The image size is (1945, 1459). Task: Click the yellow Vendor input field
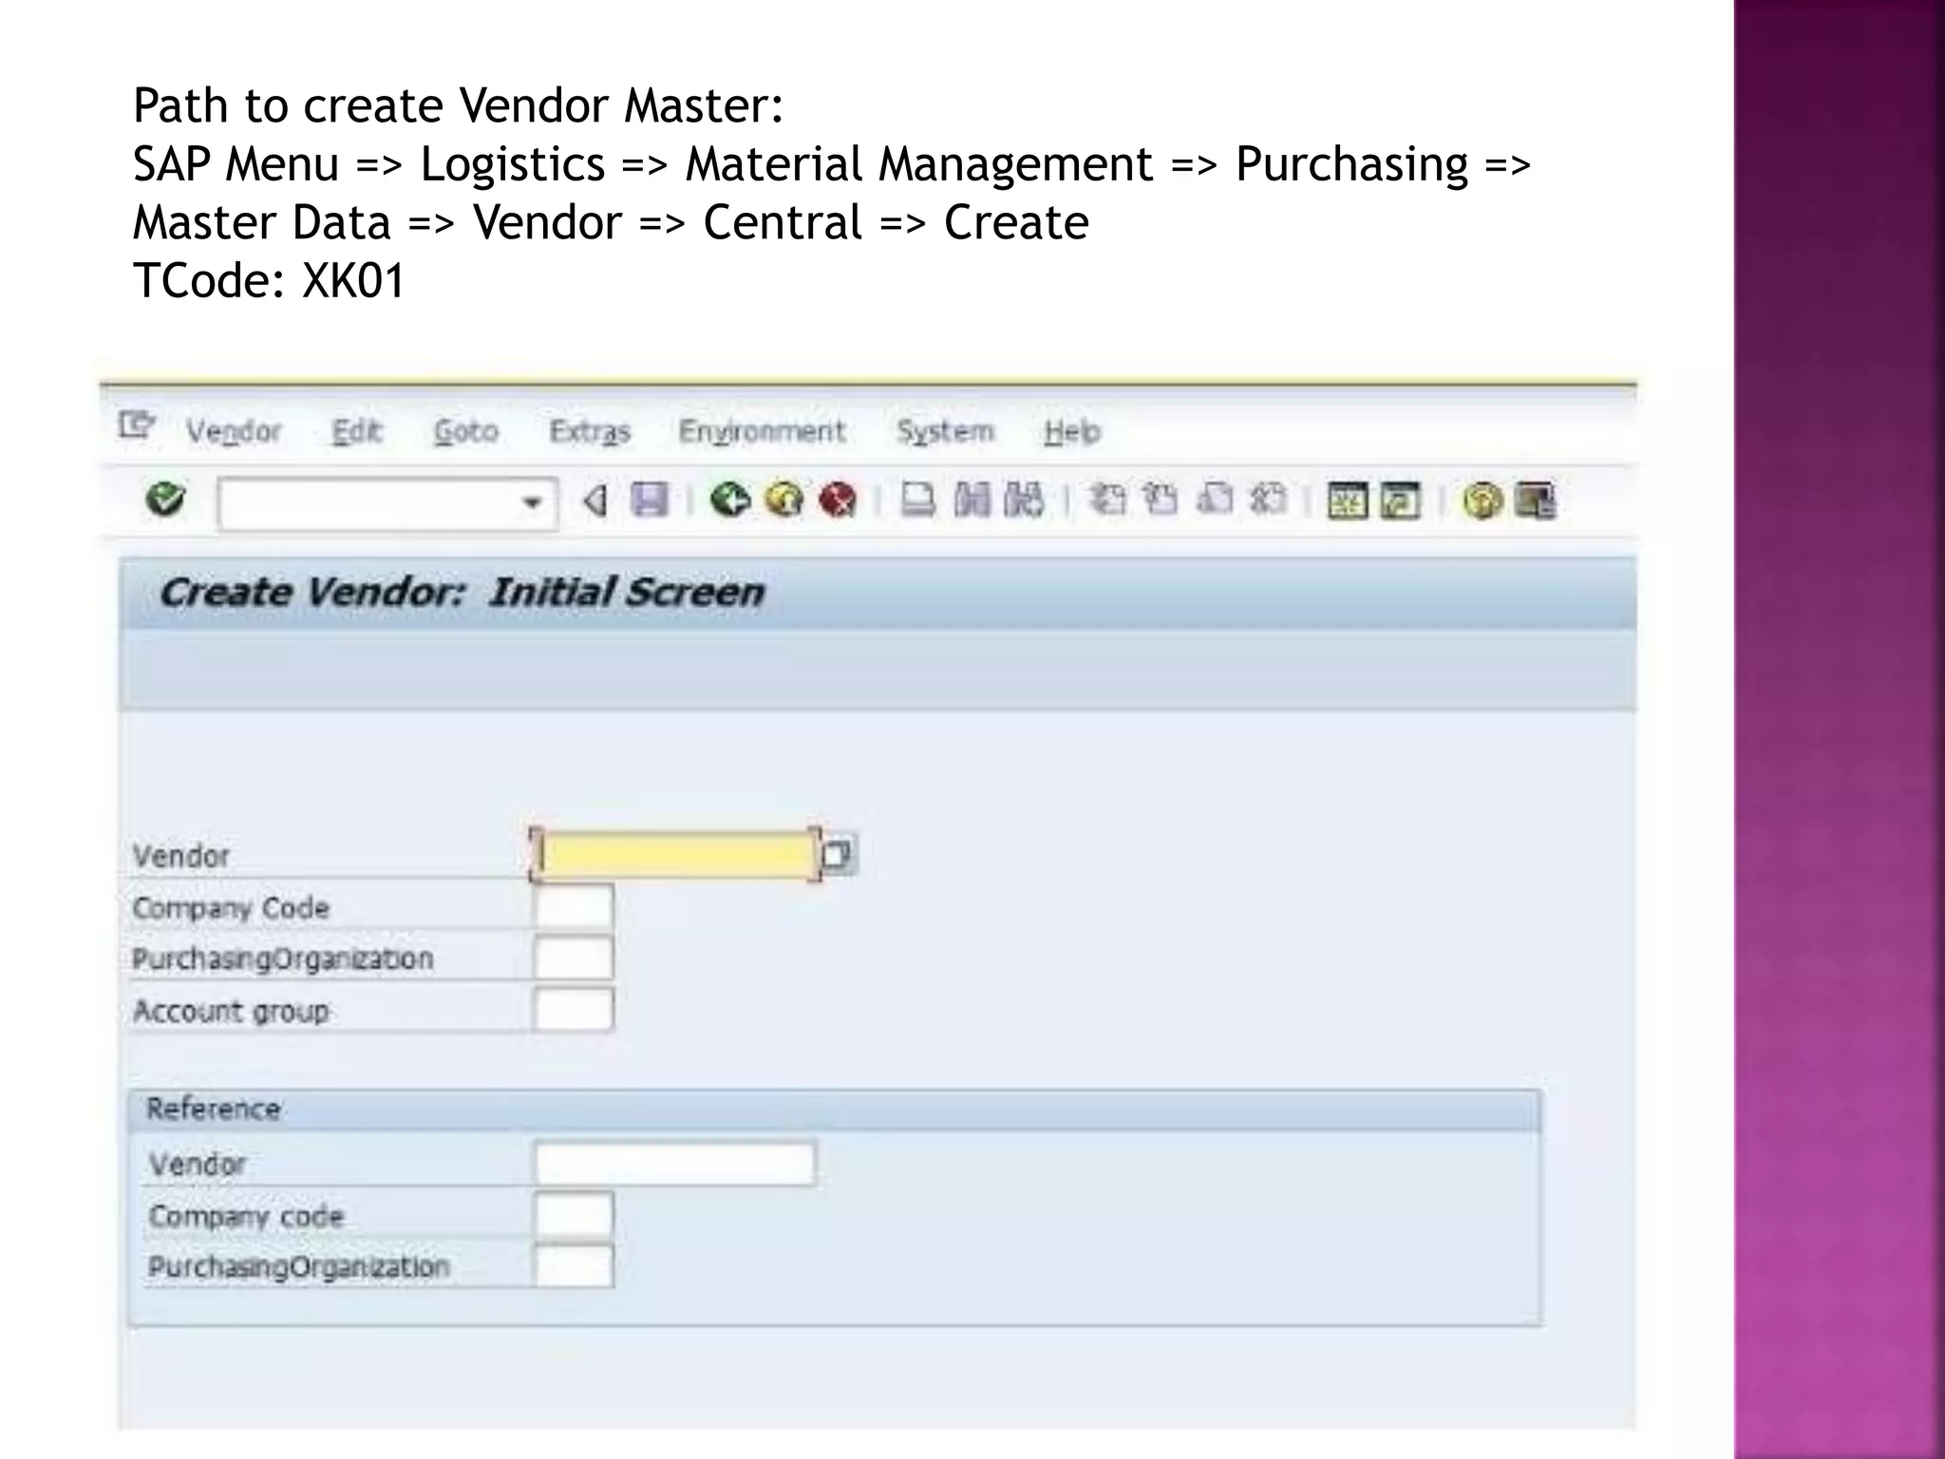click(x=674, y=855)
